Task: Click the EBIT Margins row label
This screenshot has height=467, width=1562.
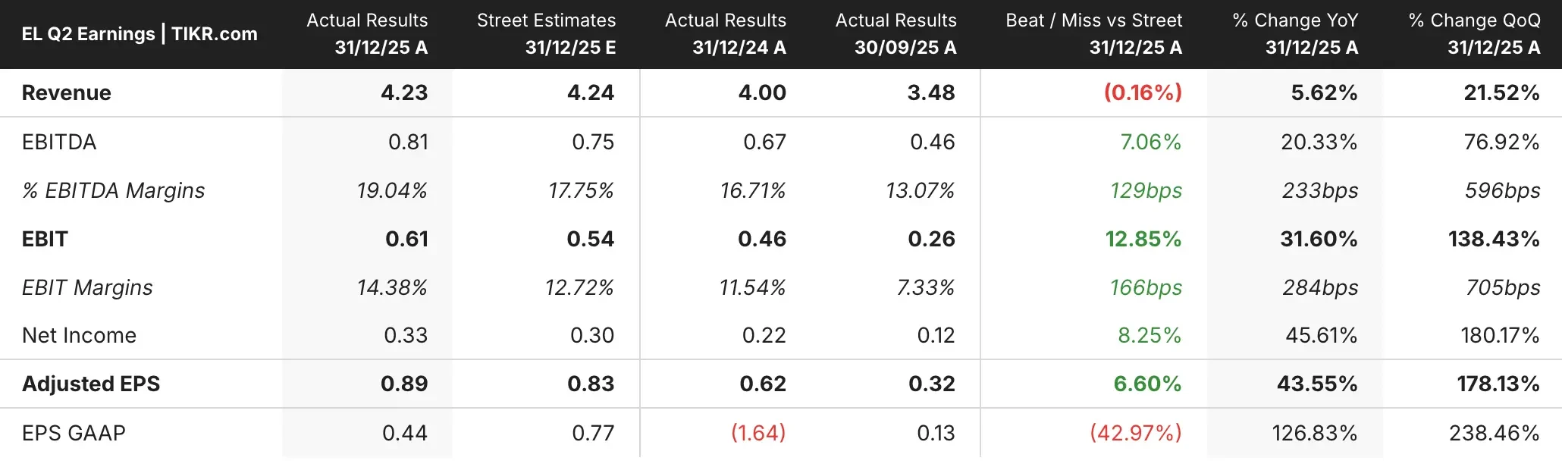Action: 87,287
